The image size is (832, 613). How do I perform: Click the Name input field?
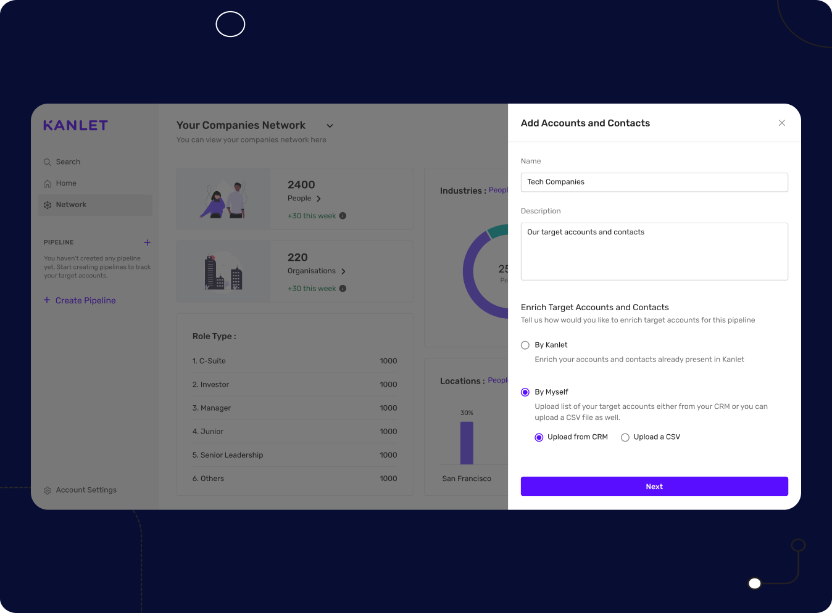tap(654, 183)
